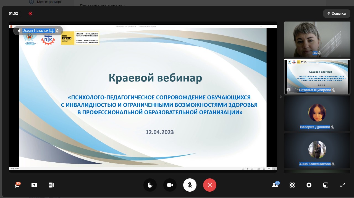Leave the call with the red X button
The height and width of the screenshot is (198, 354).
tap(210, 185)
